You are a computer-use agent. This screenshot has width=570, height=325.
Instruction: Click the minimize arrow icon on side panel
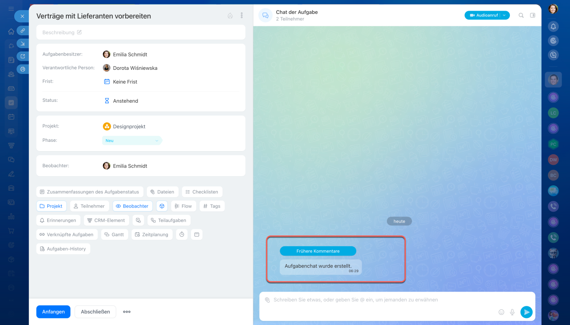(x=23, y=43)
